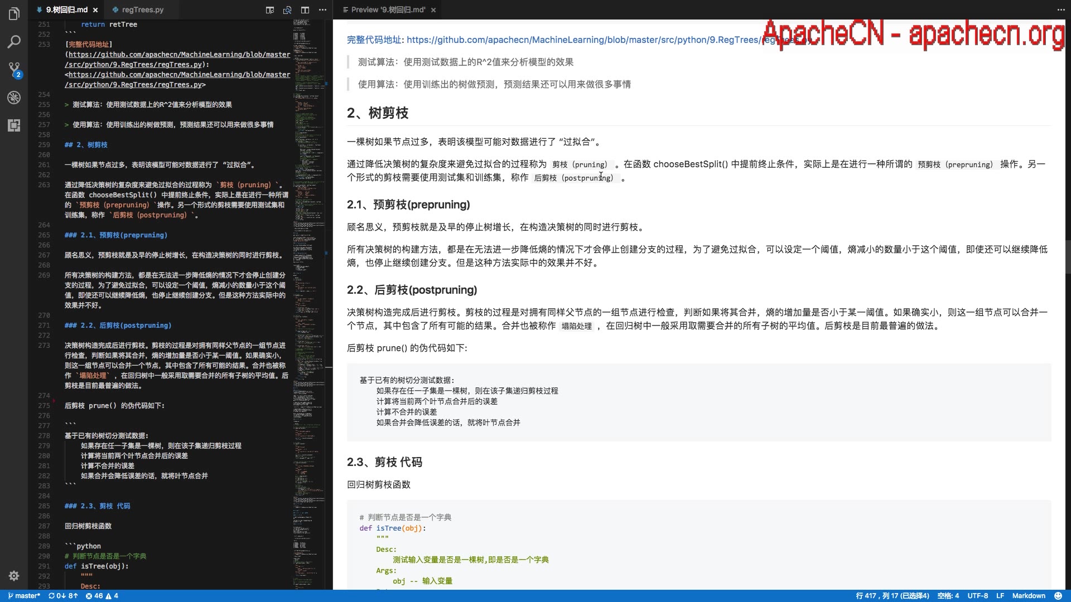Change end of line sequence via LF
1071x602 pixels.
[1000, 596]
